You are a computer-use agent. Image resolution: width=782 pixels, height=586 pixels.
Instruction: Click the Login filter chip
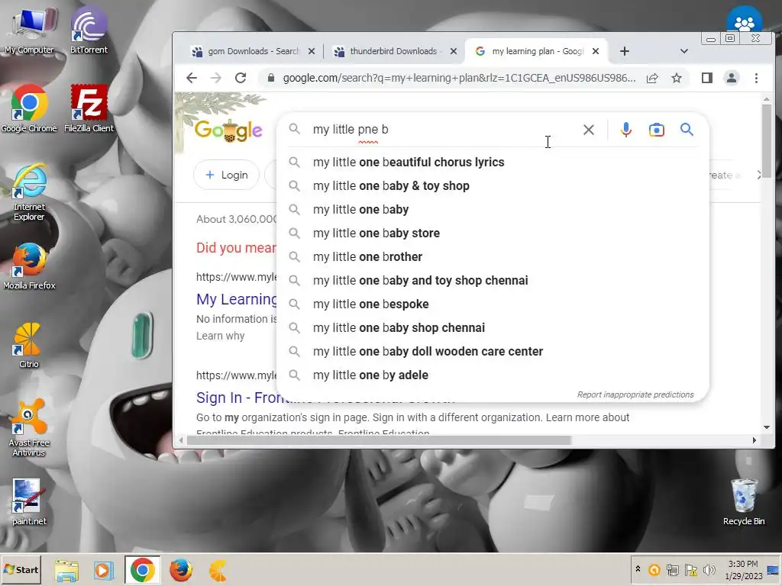click(x=226, y=175)
